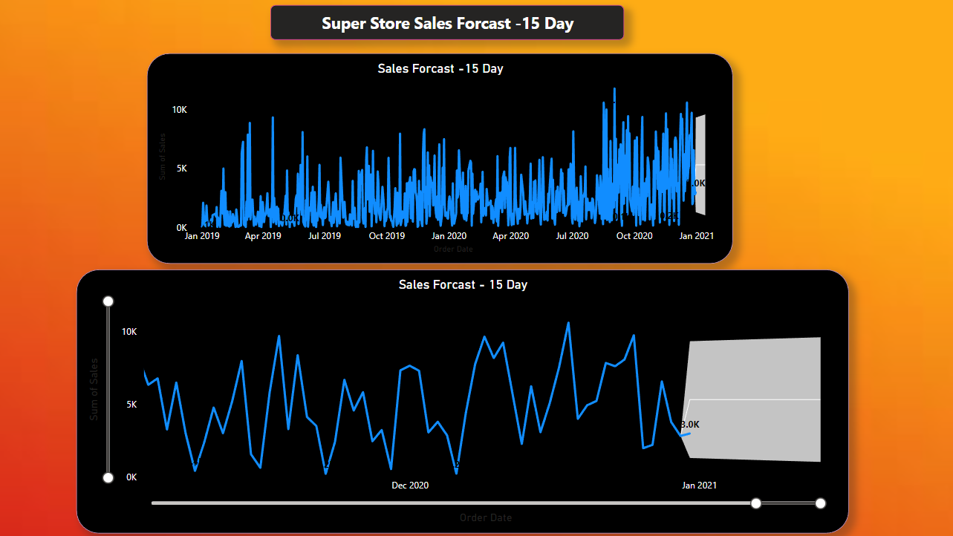Click the "Dec 2020" axis label
Image resolution: width=953 pixels, height=536 pixels.
411,485
